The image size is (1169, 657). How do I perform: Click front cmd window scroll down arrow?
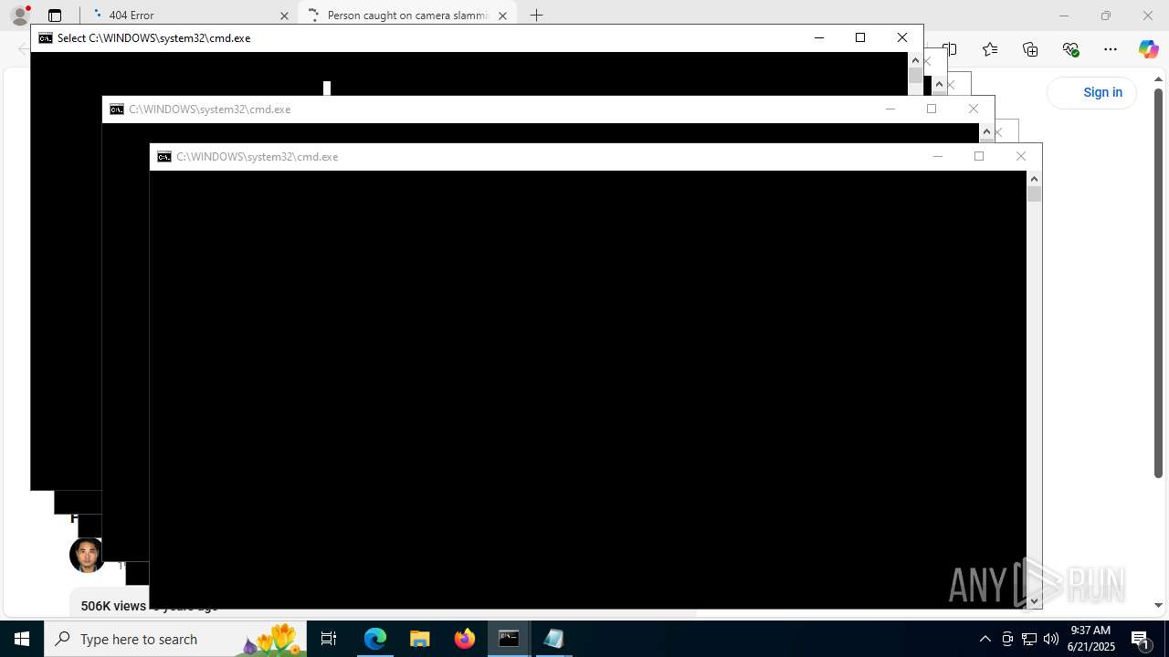pyautogui.click(x=1034, y=600)
